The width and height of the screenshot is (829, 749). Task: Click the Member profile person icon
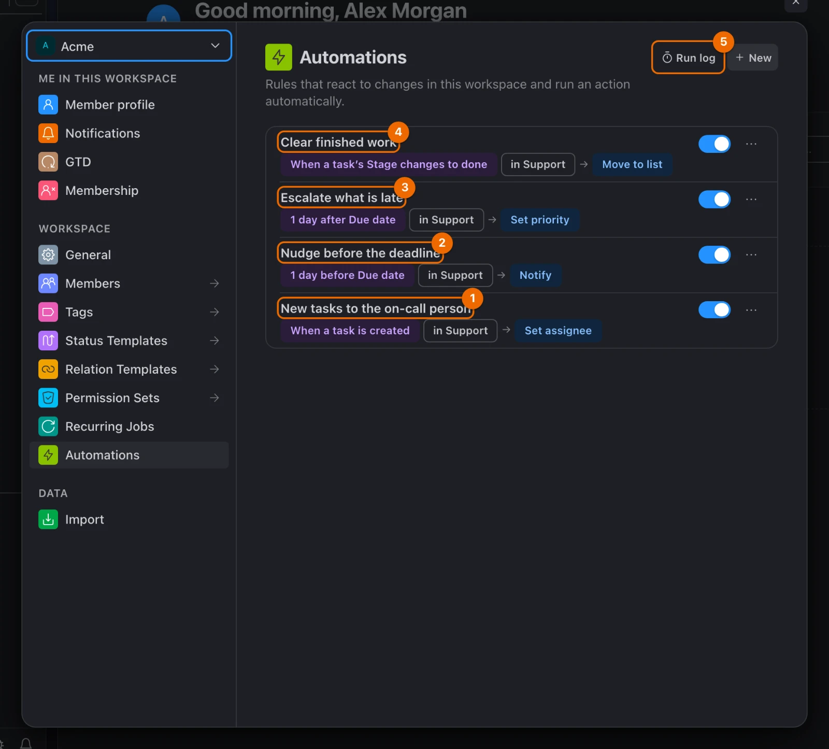click(48, 105)
